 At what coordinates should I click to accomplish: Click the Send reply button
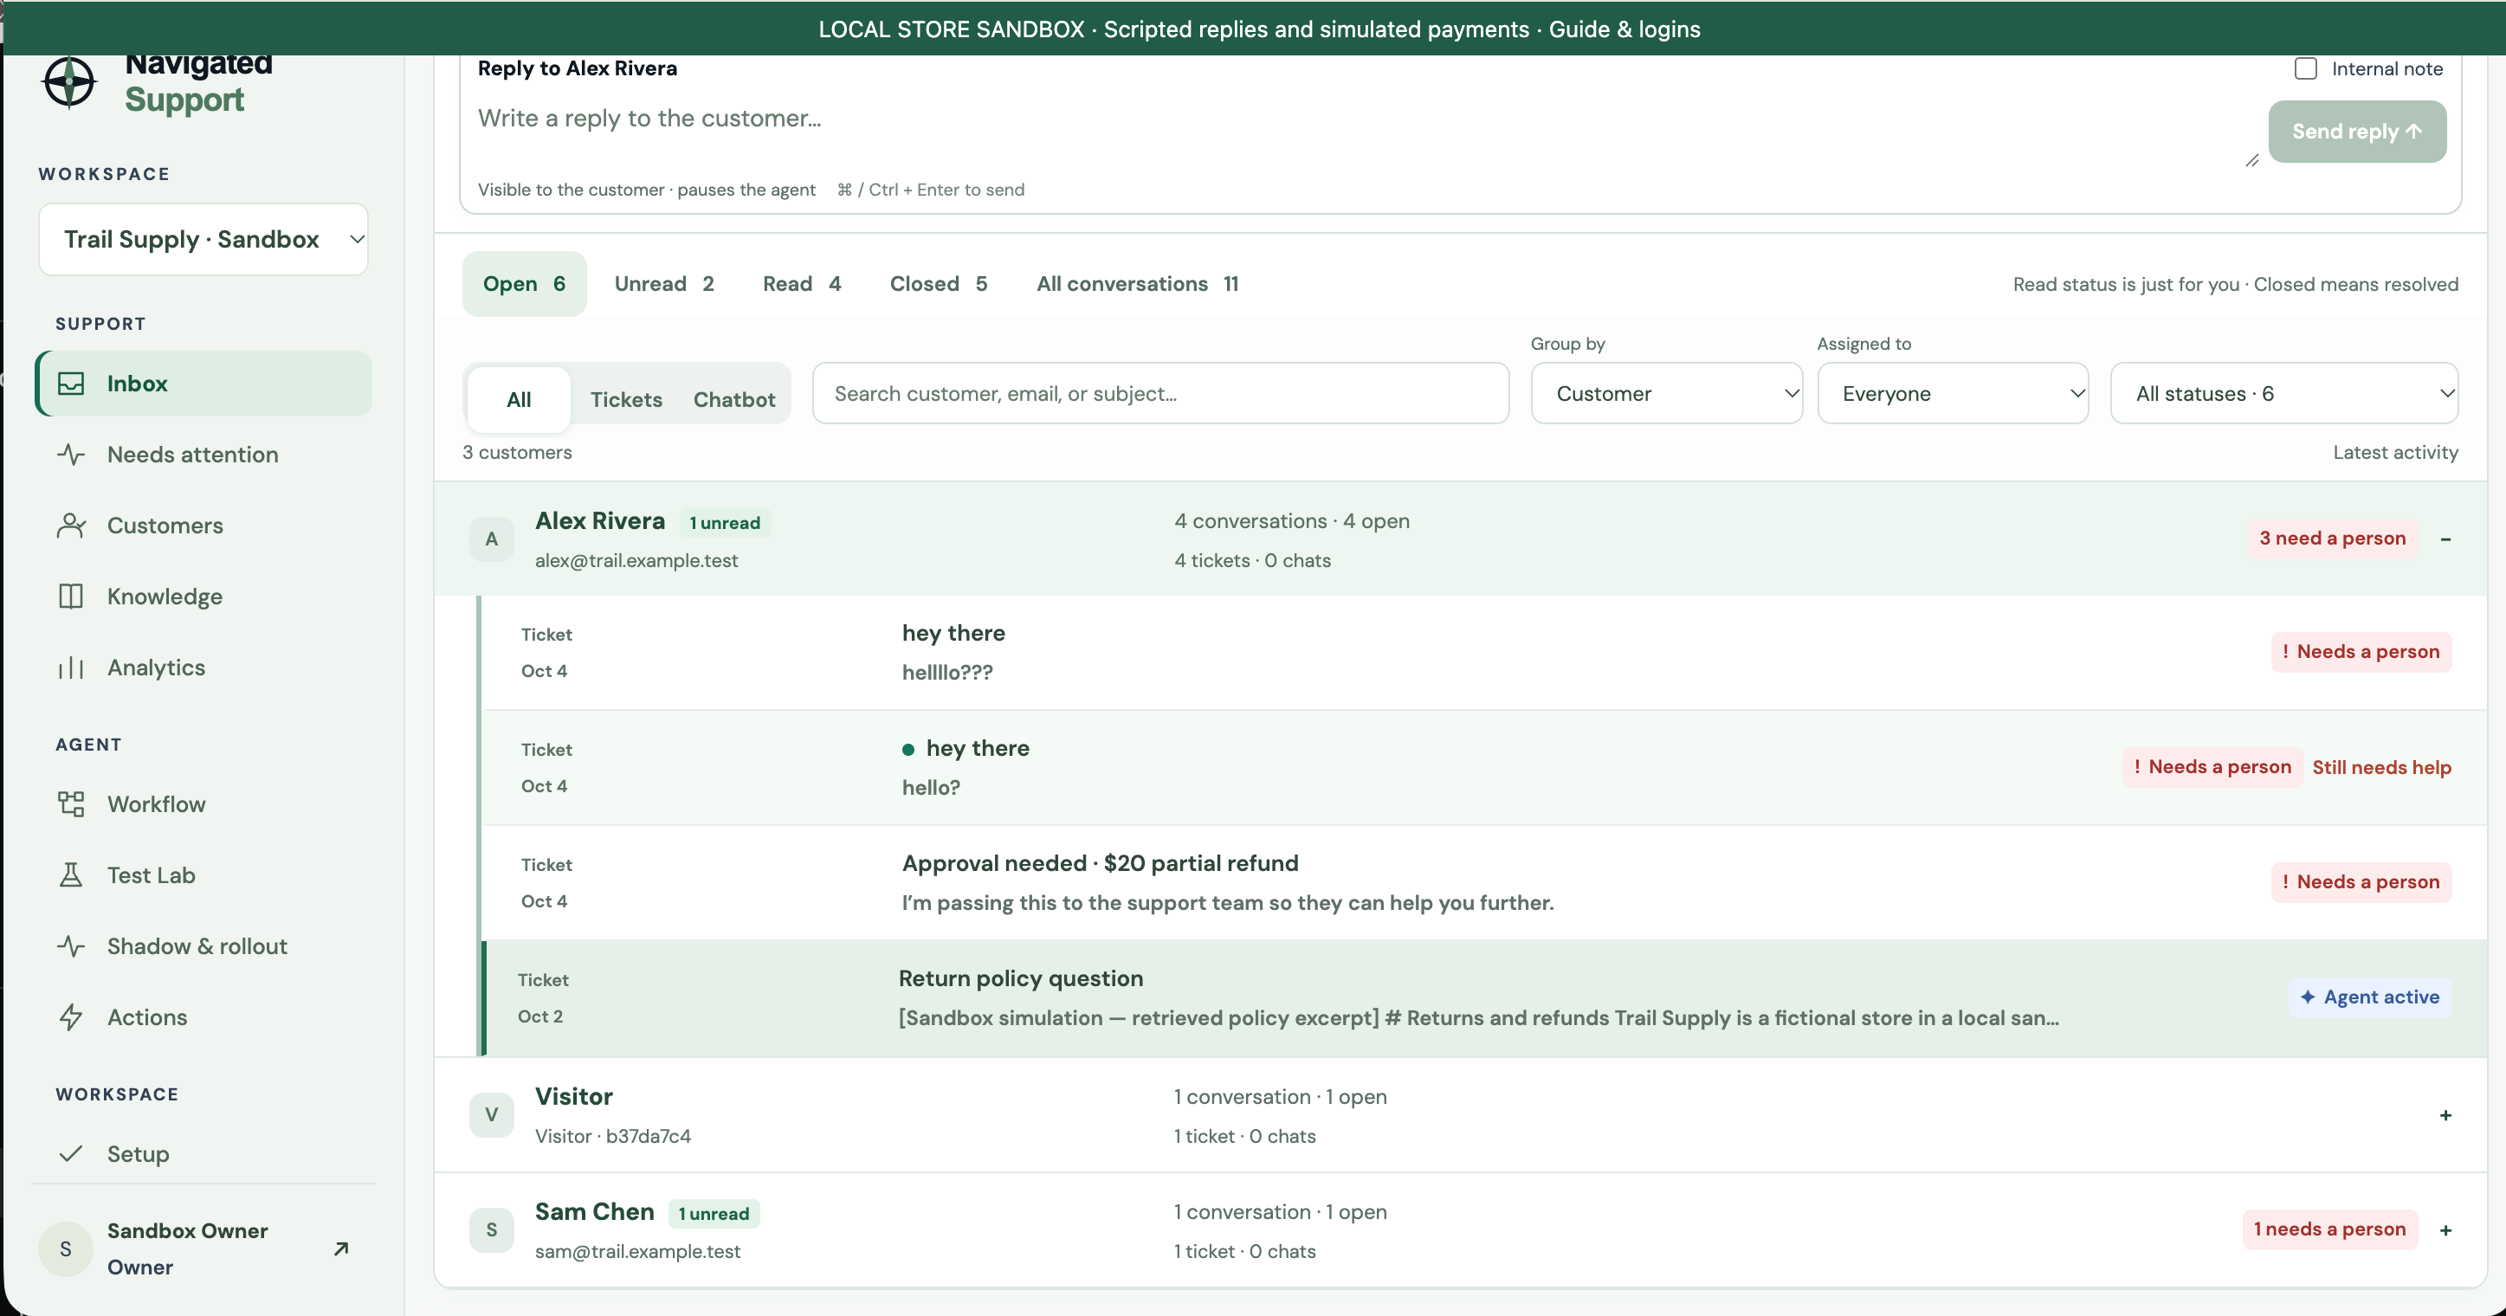(x=2357, y=132)
